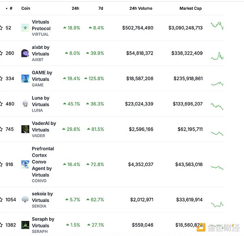The image size is (244, 236).
Task: Sort by the 7d change column
Action: coord(100,8)
